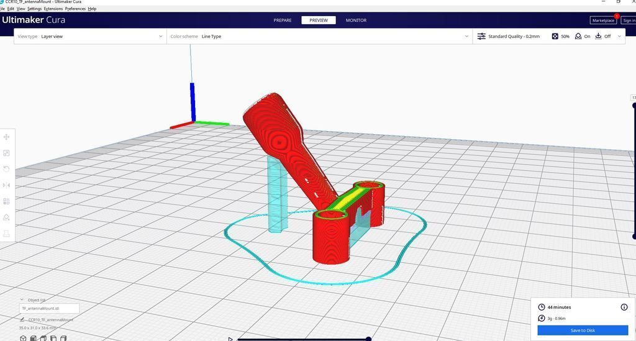Click the 3g · 0.96m material text
Screen dimensions: 636x341
click(x=556, y=319)
